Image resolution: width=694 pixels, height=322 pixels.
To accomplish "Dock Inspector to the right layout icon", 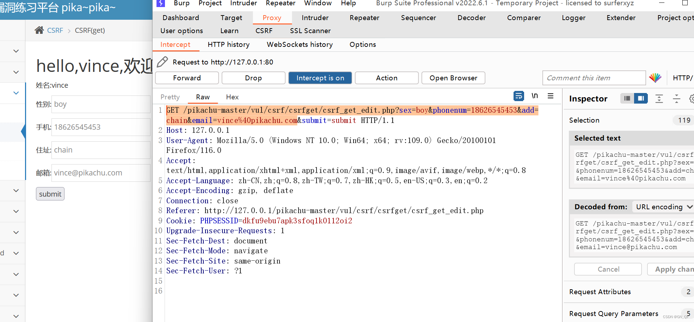I will point(641,98).
